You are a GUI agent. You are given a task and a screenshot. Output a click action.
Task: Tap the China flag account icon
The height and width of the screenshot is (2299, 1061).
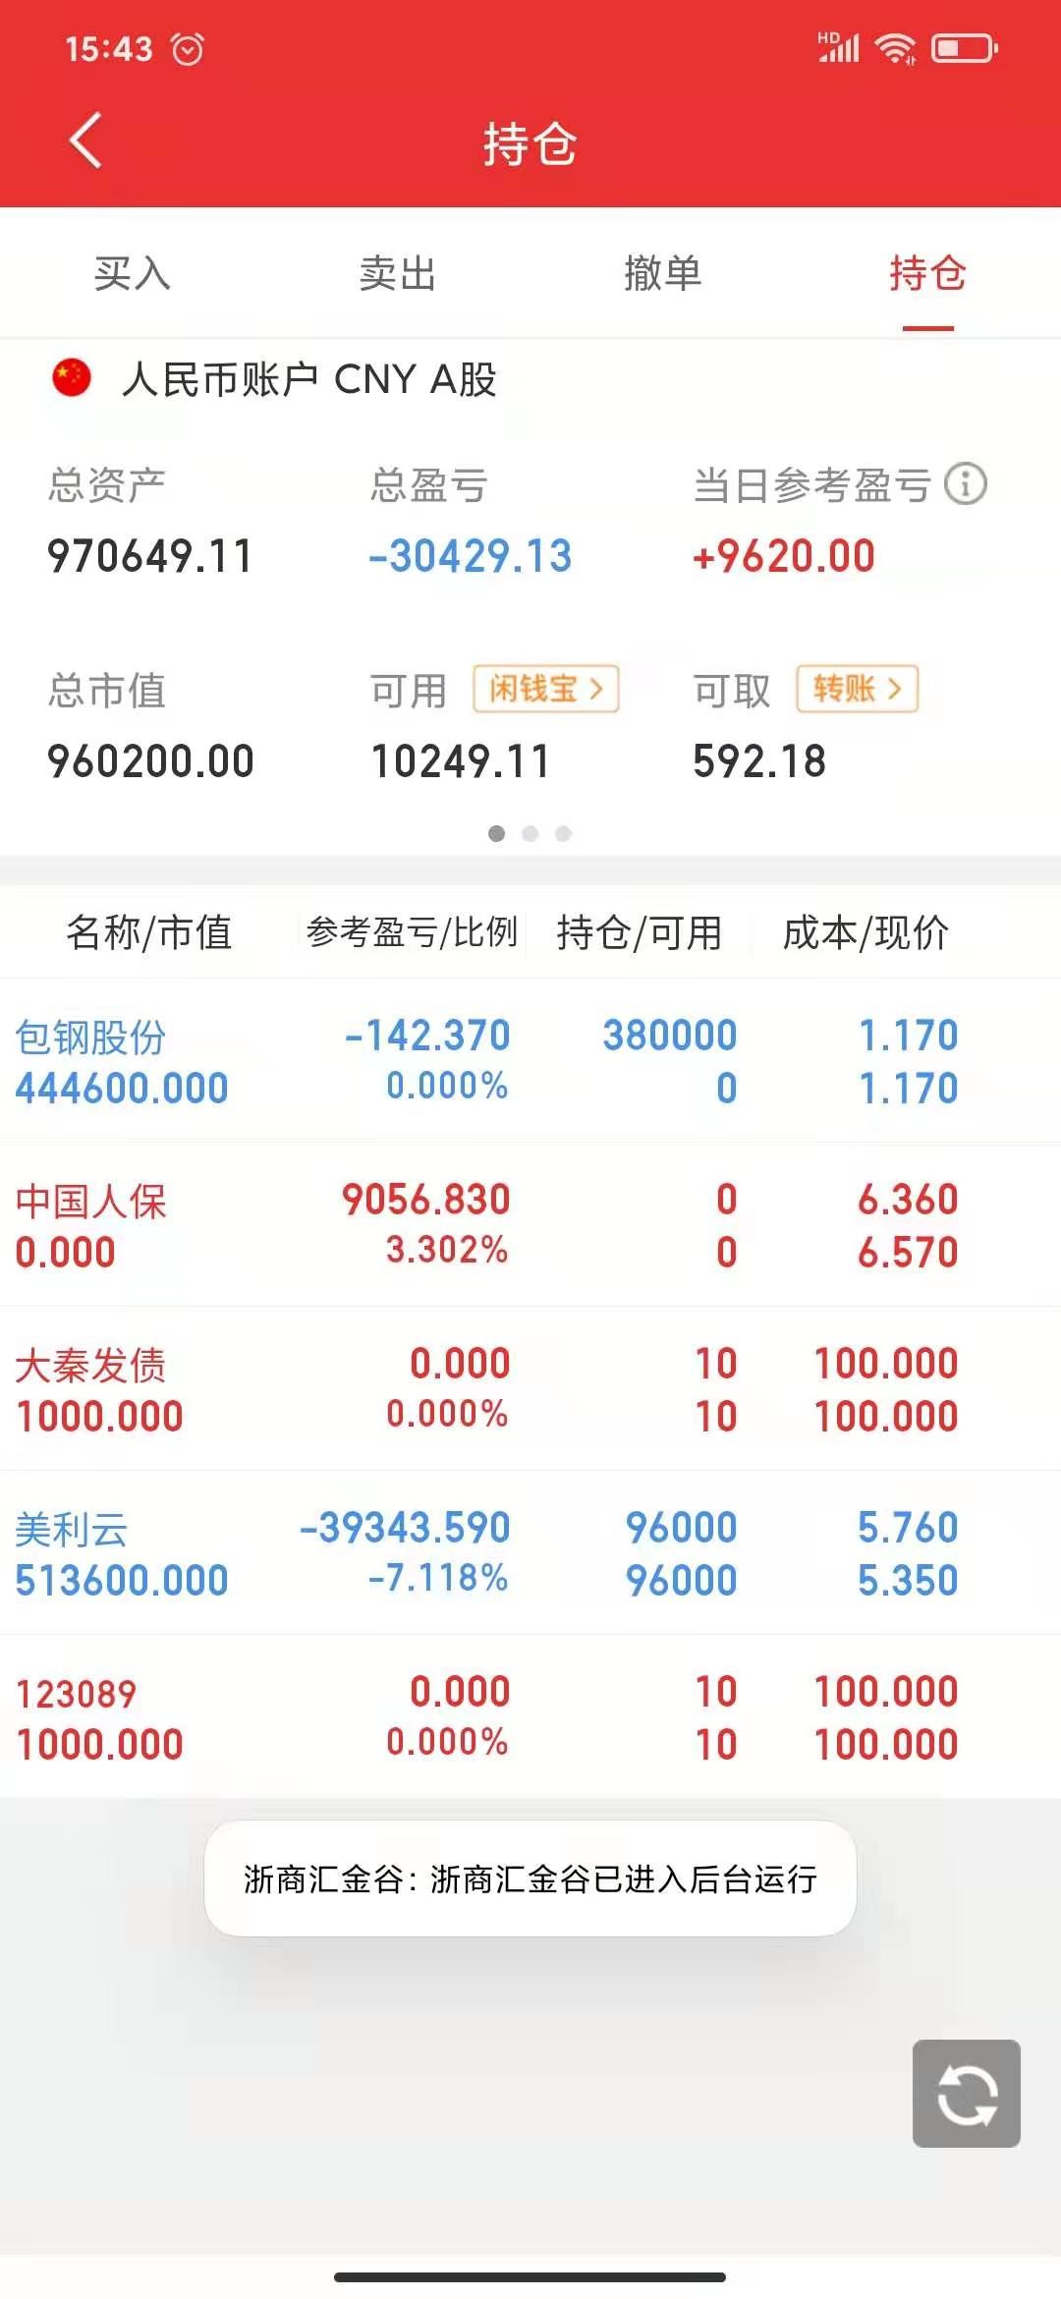pos(72,378)
